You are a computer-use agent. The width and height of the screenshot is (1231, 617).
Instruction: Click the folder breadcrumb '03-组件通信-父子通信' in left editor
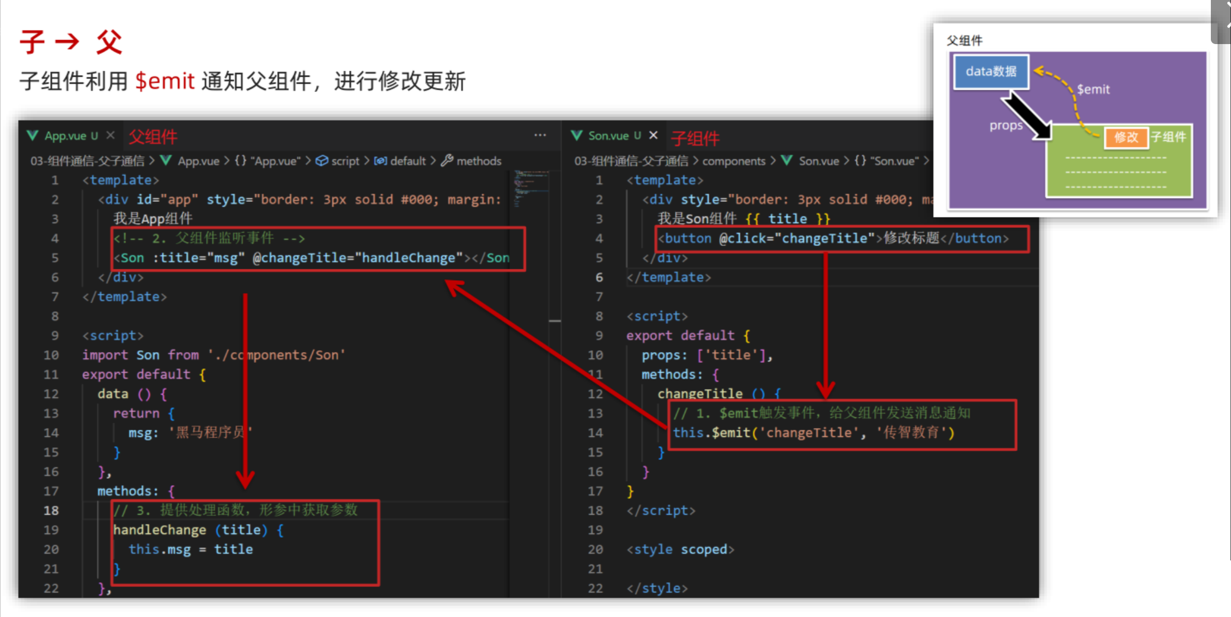point(87,161)
